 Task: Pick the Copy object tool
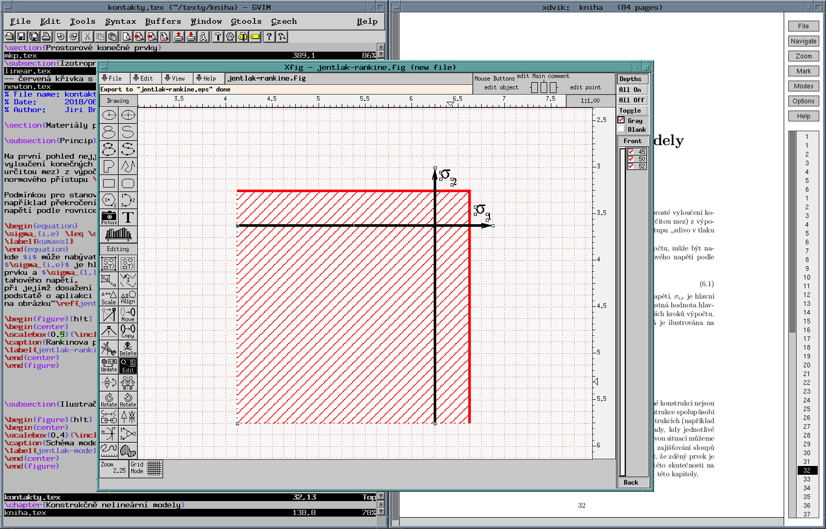tap(128, 331)
